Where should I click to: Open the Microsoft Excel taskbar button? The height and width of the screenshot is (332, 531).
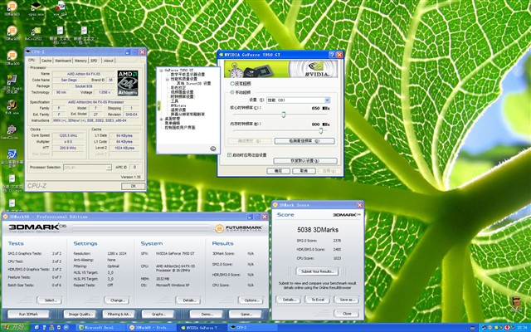(x=100, y=328)
